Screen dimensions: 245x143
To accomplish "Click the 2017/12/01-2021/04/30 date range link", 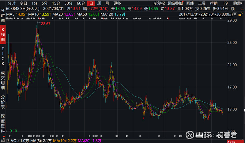I will pyautogui.click(x=206, y=14).
